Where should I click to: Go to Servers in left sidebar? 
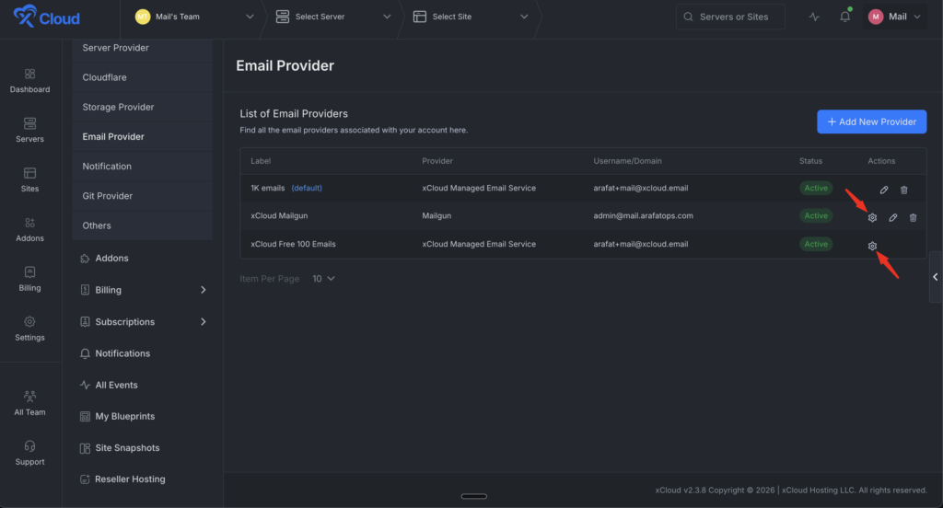[29, 130]
